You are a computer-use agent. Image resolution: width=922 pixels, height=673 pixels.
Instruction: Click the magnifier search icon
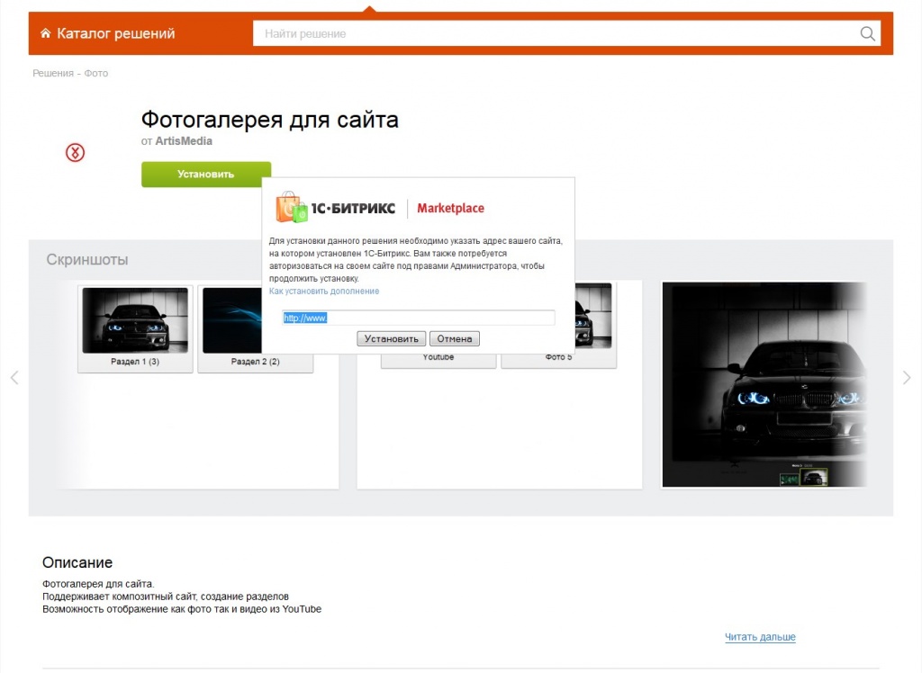click(868, 33)
